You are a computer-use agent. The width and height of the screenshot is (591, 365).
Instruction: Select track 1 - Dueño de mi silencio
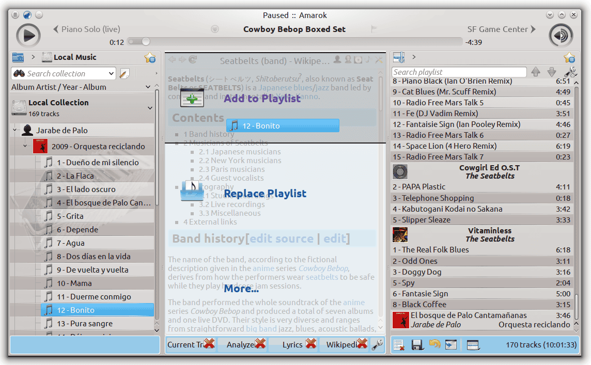(98, 162)
